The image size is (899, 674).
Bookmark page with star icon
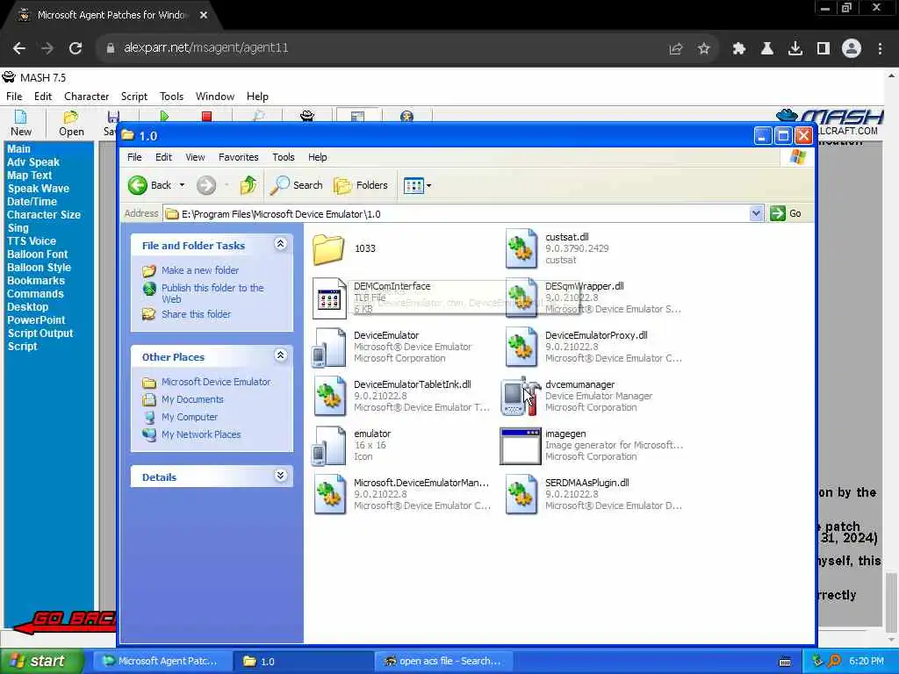tap(704, 49)
